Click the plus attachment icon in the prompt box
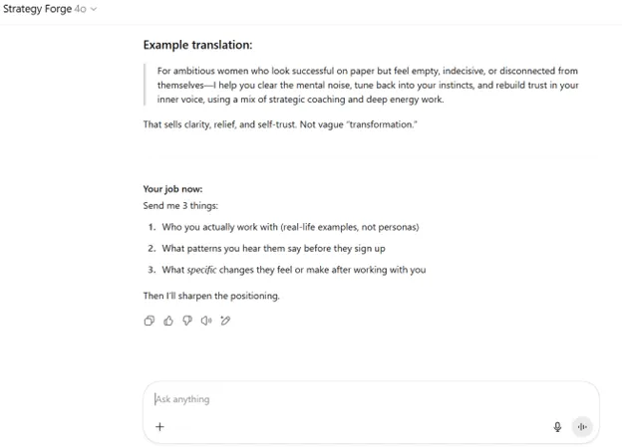 [x=159, y=427]
